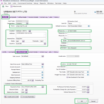Open the Command Centres menu

(25, 3)
